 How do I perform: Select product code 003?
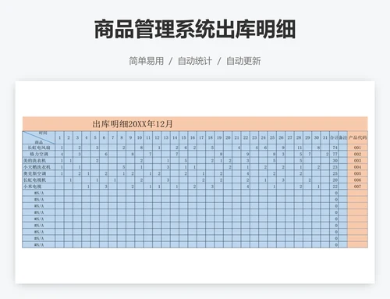(x=357, y=161)
